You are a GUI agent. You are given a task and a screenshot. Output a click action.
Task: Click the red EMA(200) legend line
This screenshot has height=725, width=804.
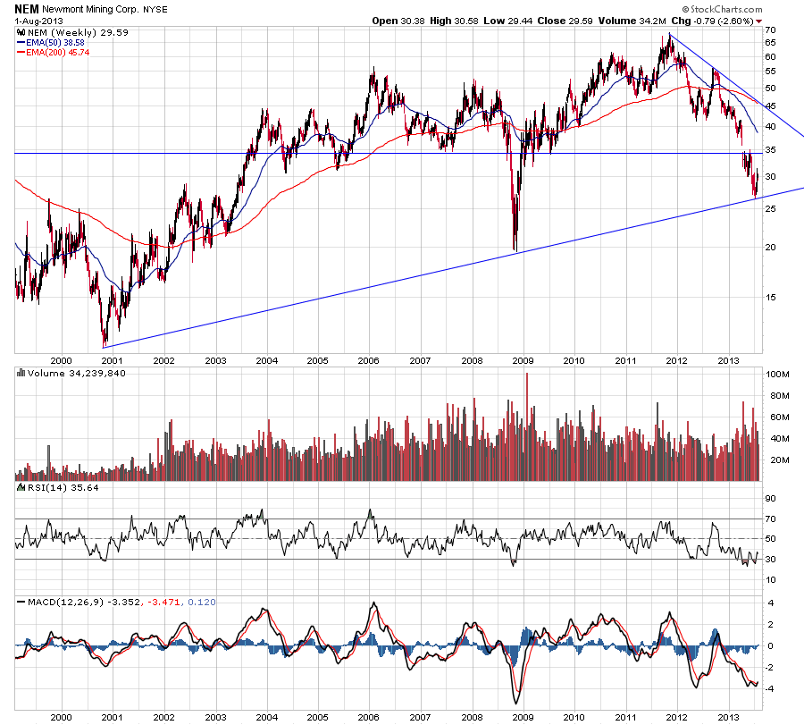coord(21,53)
